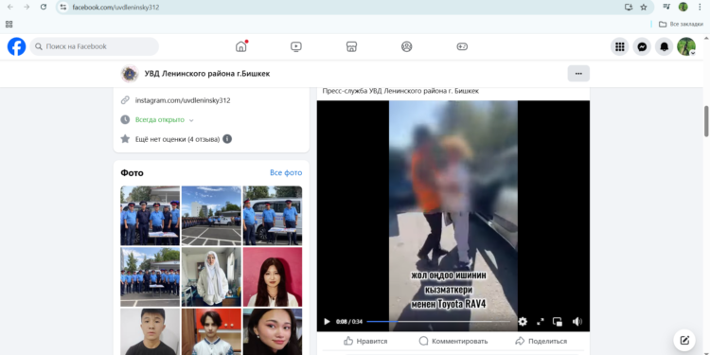Click Поделиться share button
This screenshot has height=355, width=710.
(x=541, y=341)
